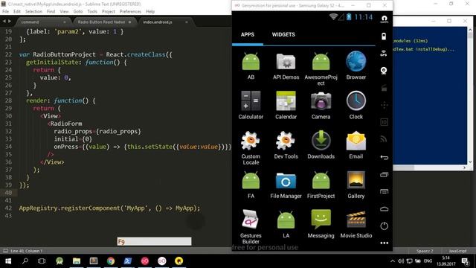The width and height of the screenshot is (476, 268).
Task: Open API Demos app
Action: pos(286,66)
